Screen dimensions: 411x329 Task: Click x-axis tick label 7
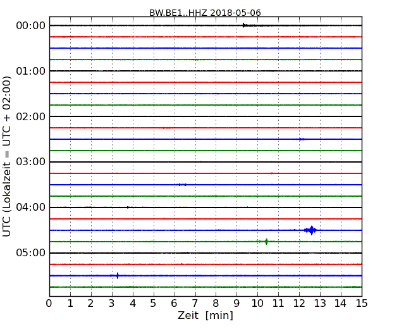pyautogui.click(x=195, y=304)
